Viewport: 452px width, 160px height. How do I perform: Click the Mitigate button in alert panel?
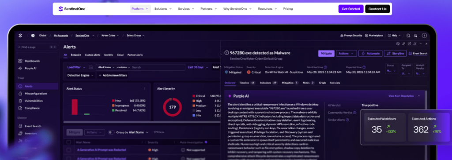click(x=326, y=54)
